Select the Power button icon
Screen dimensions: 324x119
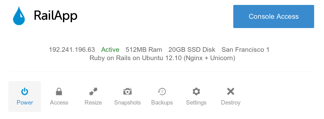click(x=25, y=92)
